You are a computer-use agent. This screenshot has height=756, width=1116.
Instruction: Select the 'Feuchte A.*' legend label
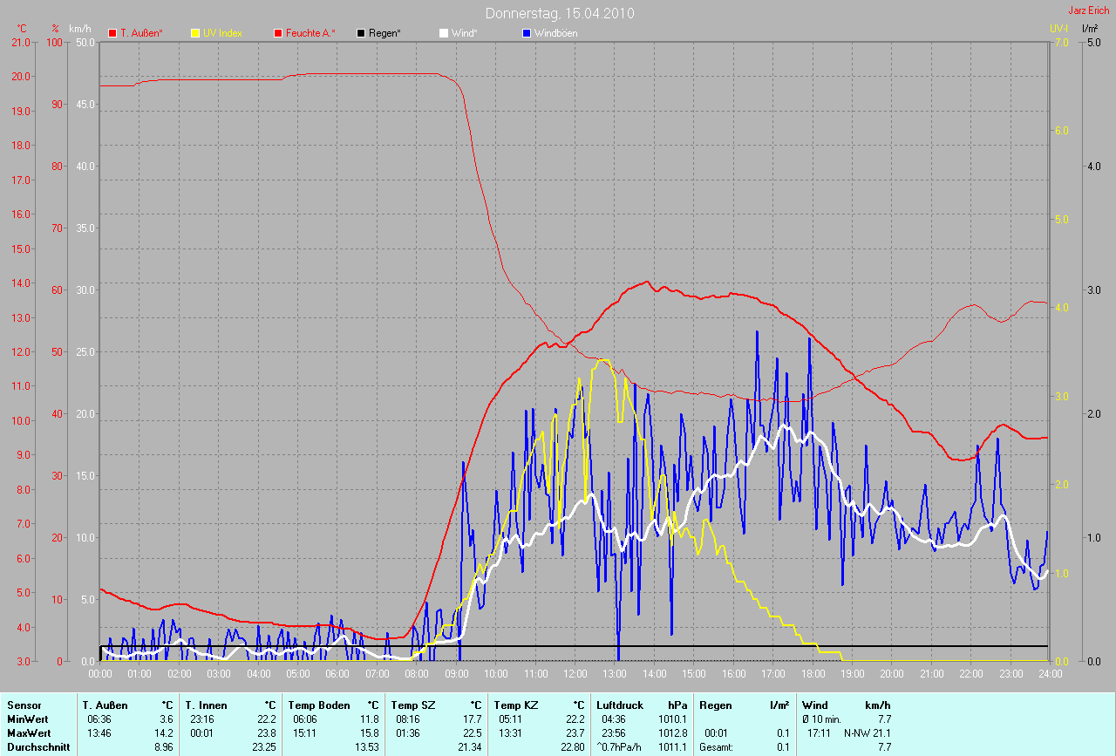coord(310,33)
